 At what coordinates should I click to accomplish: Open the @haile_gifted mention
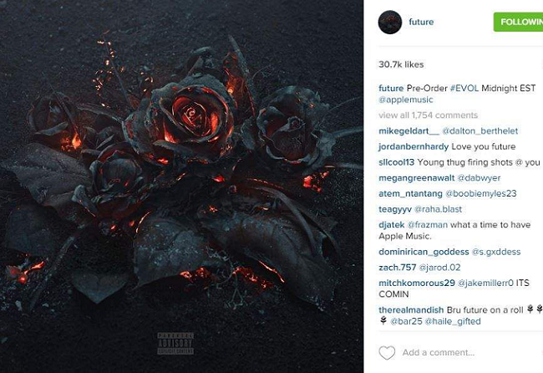453,321
